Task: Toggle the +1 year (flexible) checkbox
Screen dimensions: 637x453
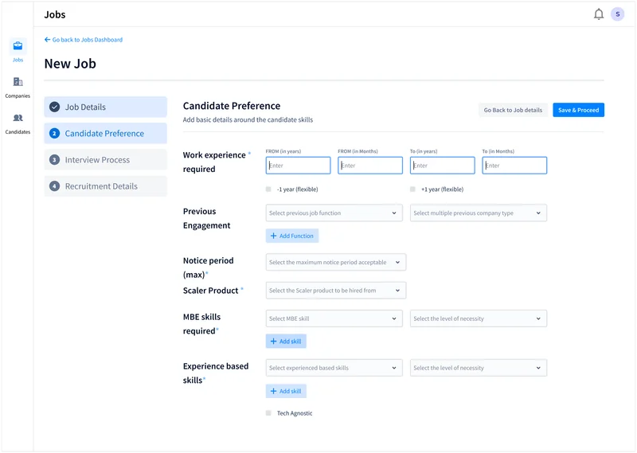Action: coord(412,189)
